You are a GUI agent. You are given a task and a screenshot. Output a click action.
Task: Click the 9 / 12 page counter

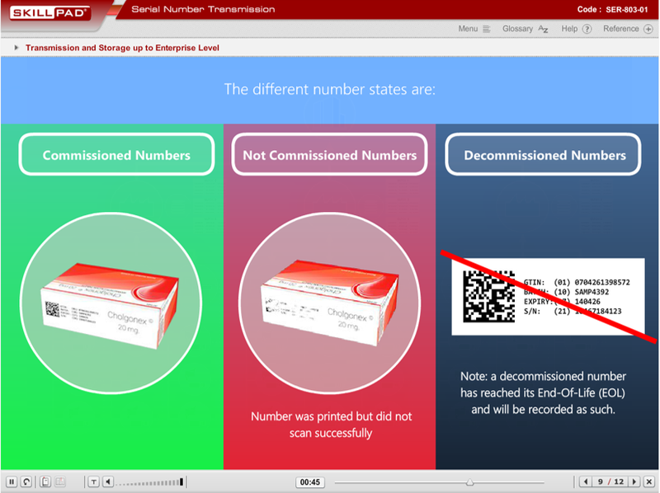pyautogui.click(x=610, y=481)
